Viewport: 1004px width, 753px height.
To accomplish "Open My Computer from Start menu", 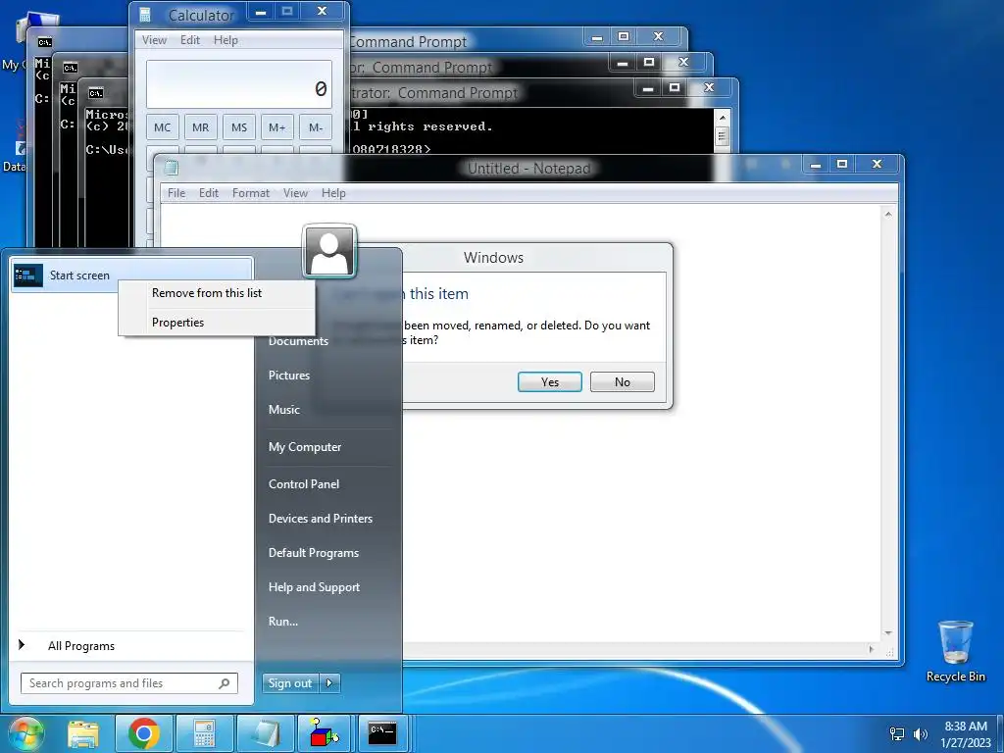I will click(x=305, y=447).
